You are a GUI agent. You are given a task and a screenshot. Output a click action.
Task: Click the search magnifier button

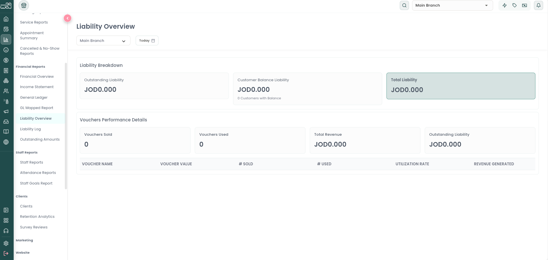pos(404,5)
